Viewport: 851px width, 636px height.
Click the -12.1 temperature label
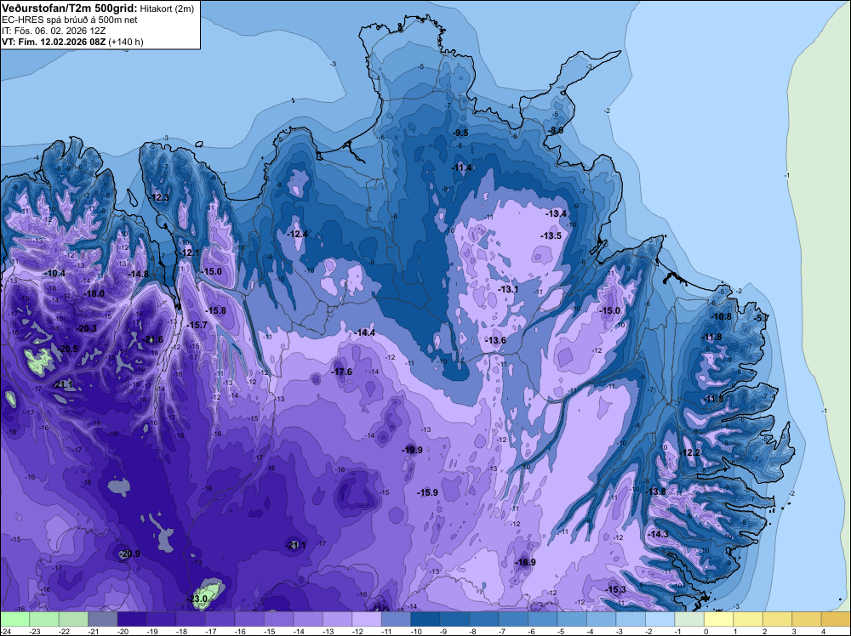click(x=190, y=253)
